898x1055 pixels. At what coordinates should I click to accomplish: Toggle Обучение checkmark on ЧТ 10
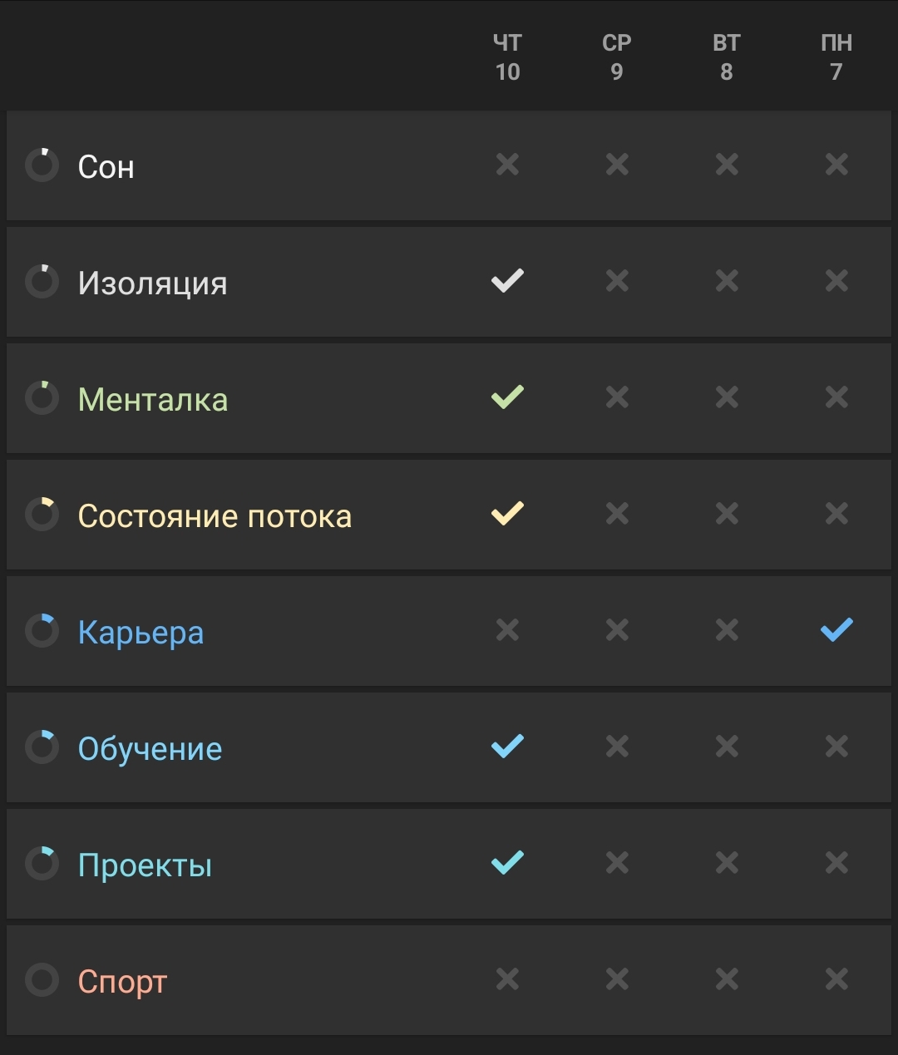pos(507,747)
